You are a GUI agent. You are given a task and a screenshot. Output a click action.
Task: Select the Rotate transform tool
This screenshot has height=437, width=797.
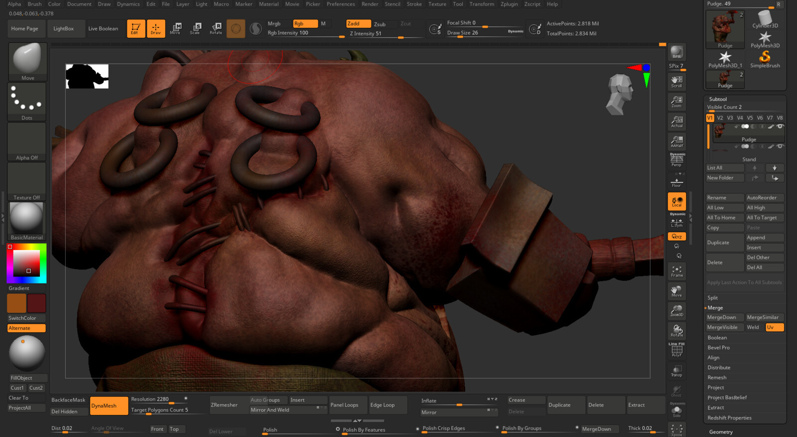(x=216, y=29)
